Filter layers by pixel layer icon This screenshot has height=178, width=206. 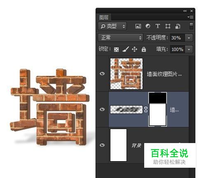(x=138, y=26)
